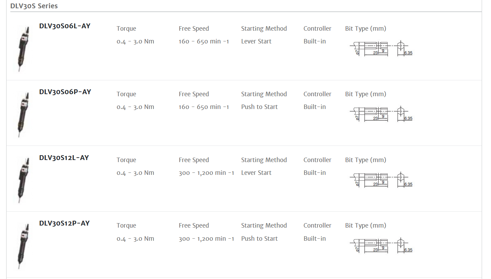This screenshot has width=491, height=279.
Task: Open the DLV30S12L-AY screwdriver product image
Action: click(23, 179)
